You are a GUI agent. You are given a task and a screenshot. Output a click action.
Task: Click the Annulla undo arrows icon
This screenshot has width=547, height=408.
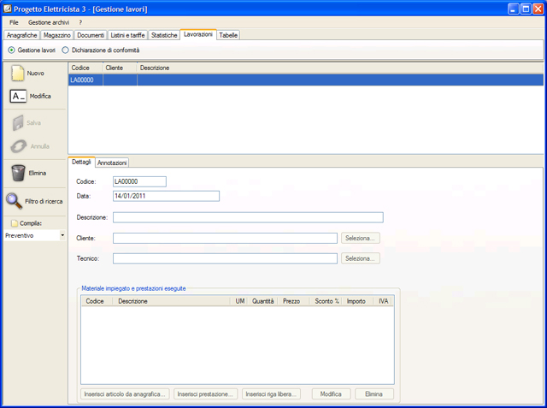point(18,146)
